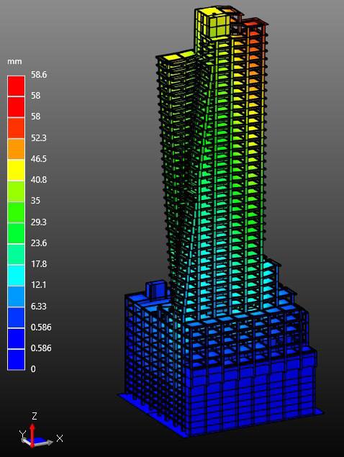Select the green legend band between 35 and 29.3

coord(16,212)
